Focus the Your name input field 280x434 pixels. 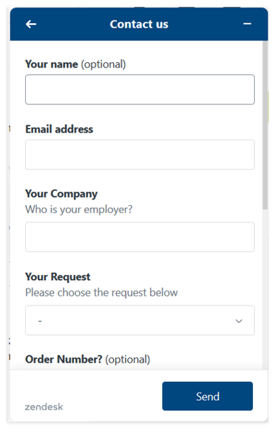click(x=140, y=89)
